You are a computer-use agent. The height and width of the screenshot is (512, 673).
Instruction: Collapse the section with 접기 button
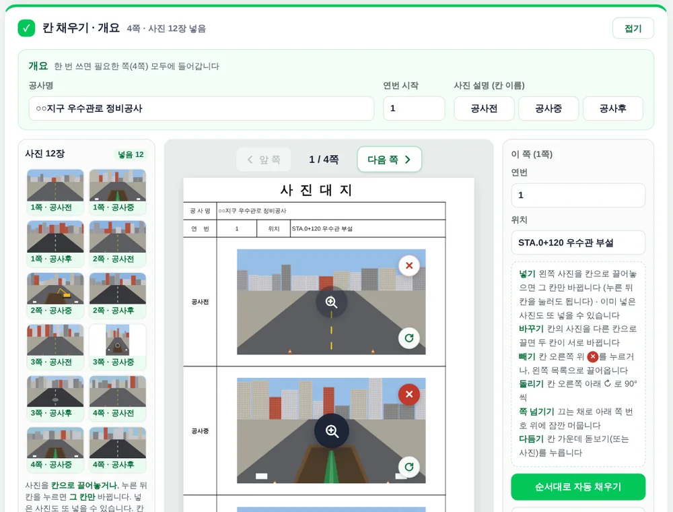pyautogui.click(x=633, y=28)
